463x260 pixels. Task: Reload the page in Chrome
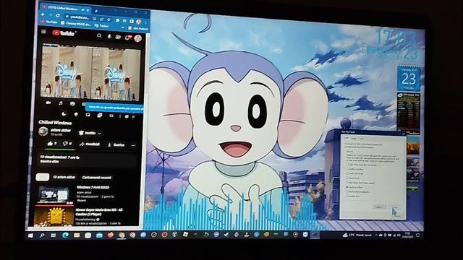point(58,15)
